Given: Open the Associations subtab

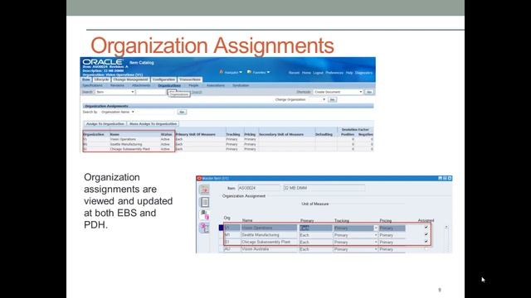Looking at the screenshot, I should click(216, 85).
